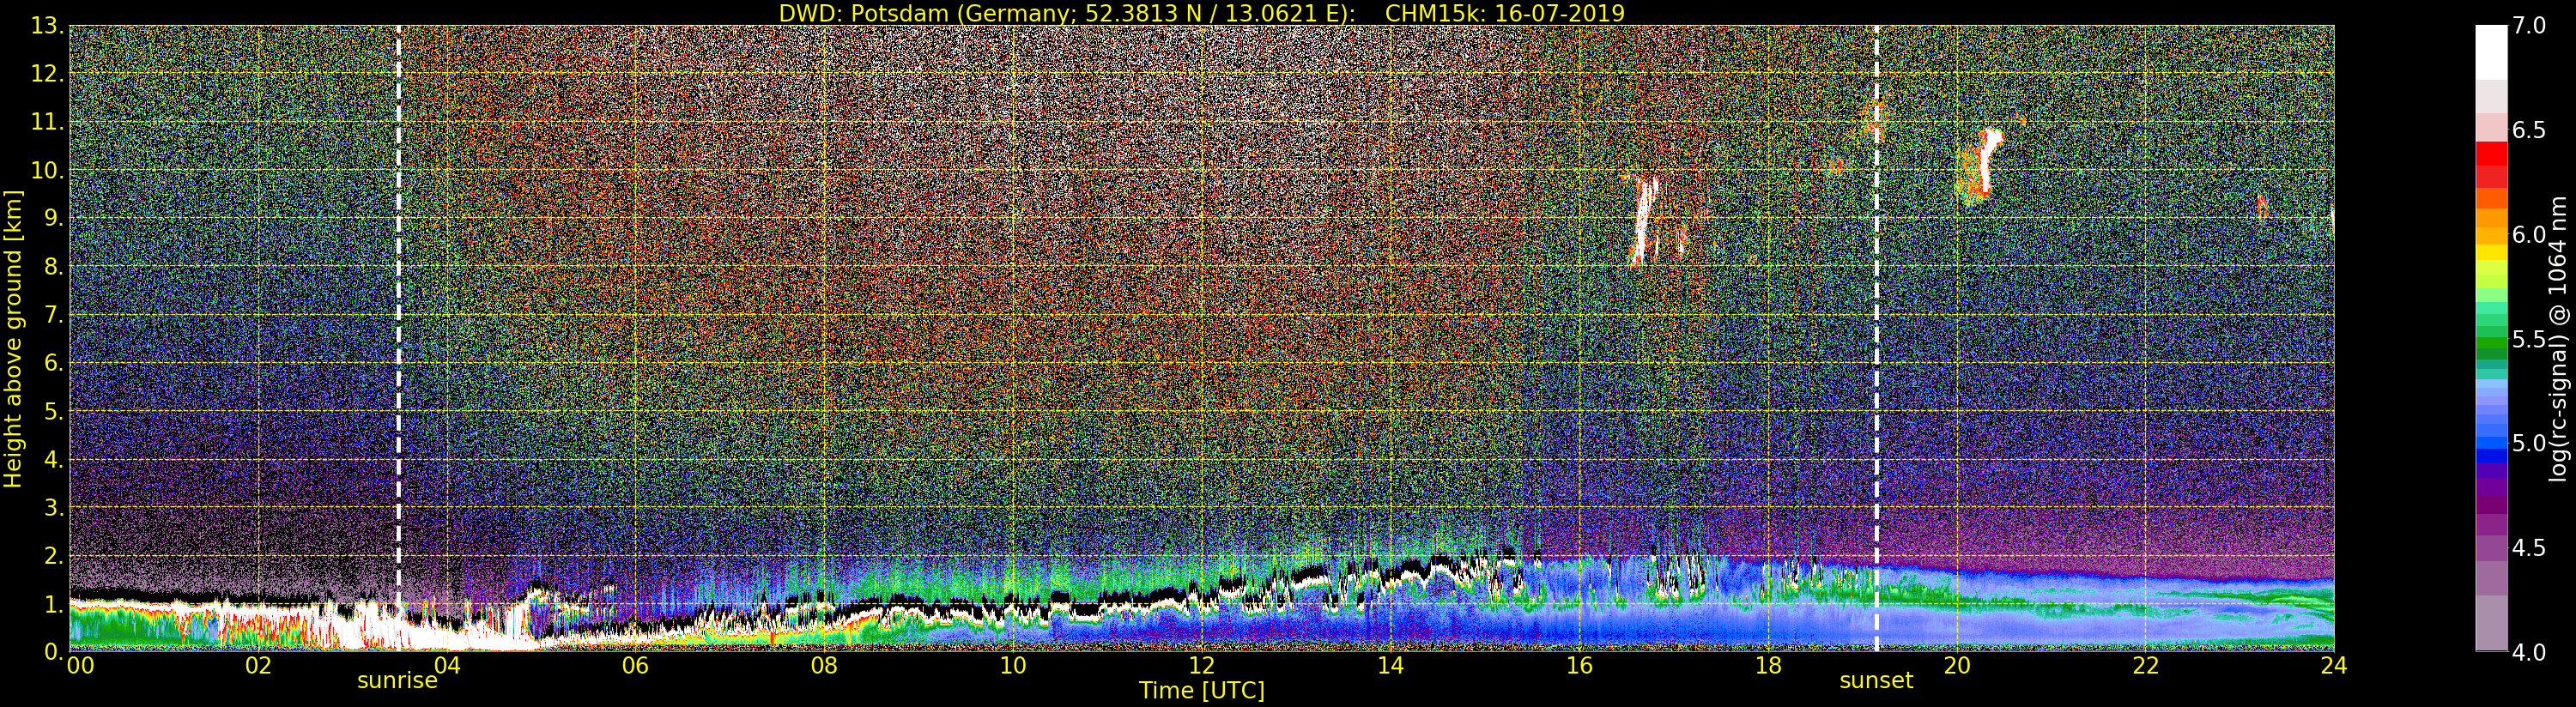Click height axis tick '5.'
Viewport: 2576px width, 707px height.
[54, 412]
